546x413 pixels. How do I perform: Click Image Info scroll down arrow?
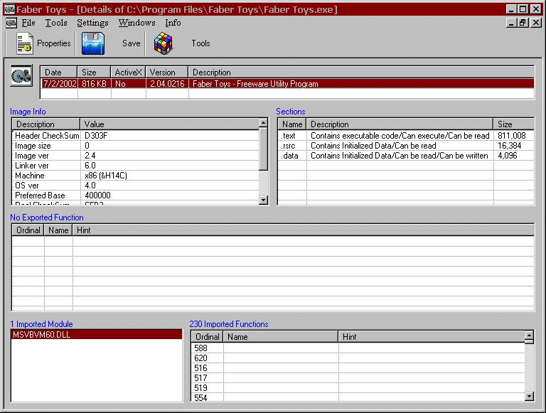(x=264, y=200)
